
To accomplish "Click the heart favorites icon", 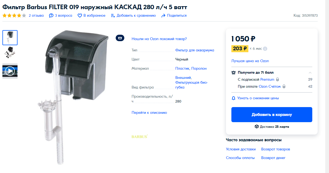I will tap(80, 16).
